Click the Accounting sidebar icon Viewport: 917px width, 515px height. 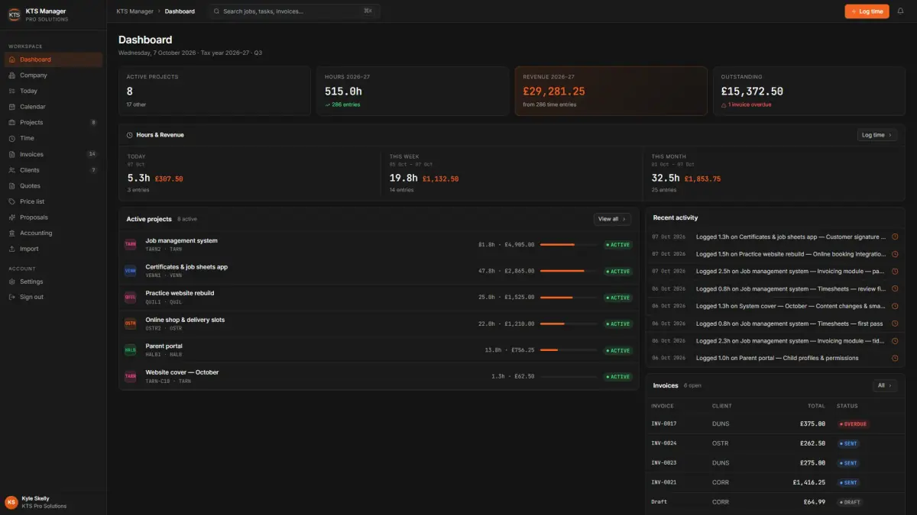12,233
